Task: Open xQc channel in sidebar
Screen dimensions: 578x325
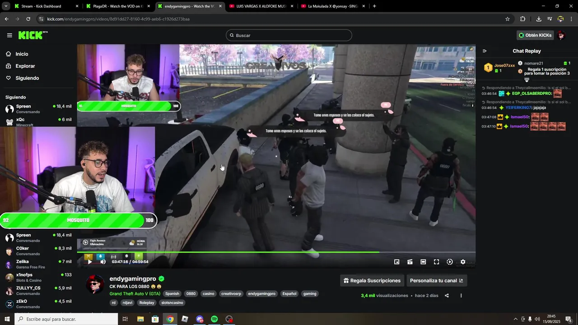Action: [38, 121]
